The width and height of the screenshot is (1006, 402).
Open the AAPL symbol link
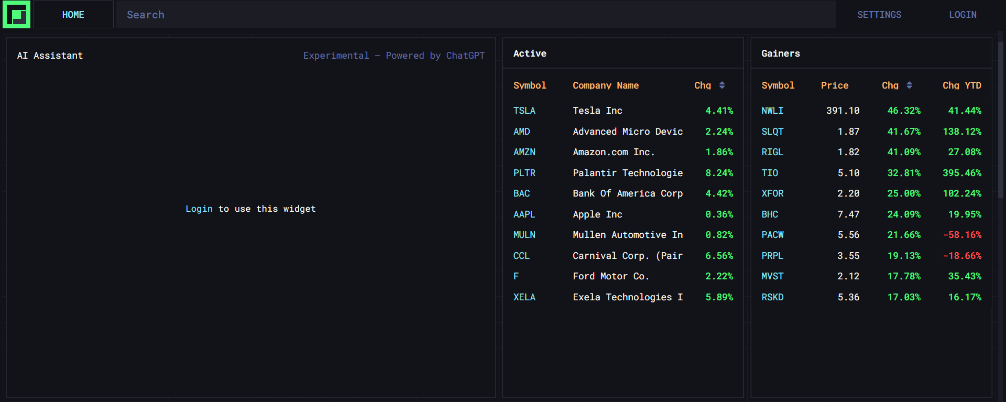click(x=524, y=214)
